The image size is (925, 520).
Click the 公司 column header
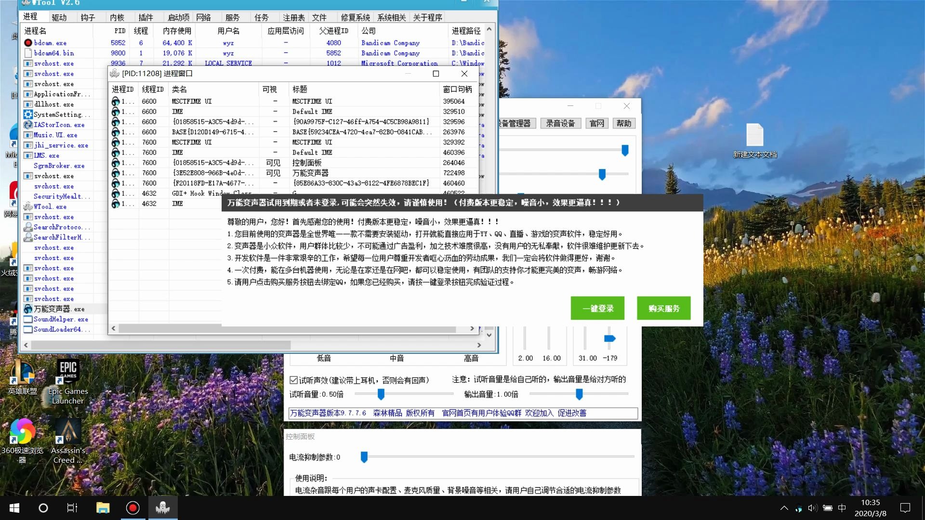click(x=369, y=31)
